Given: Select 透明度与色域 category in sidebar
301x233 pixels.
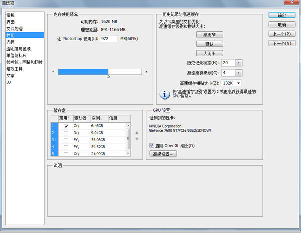Looking at the screenshot, I should point(25,49).
